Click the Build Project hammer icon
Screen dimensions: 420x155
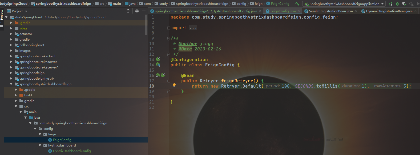[297, 4]
